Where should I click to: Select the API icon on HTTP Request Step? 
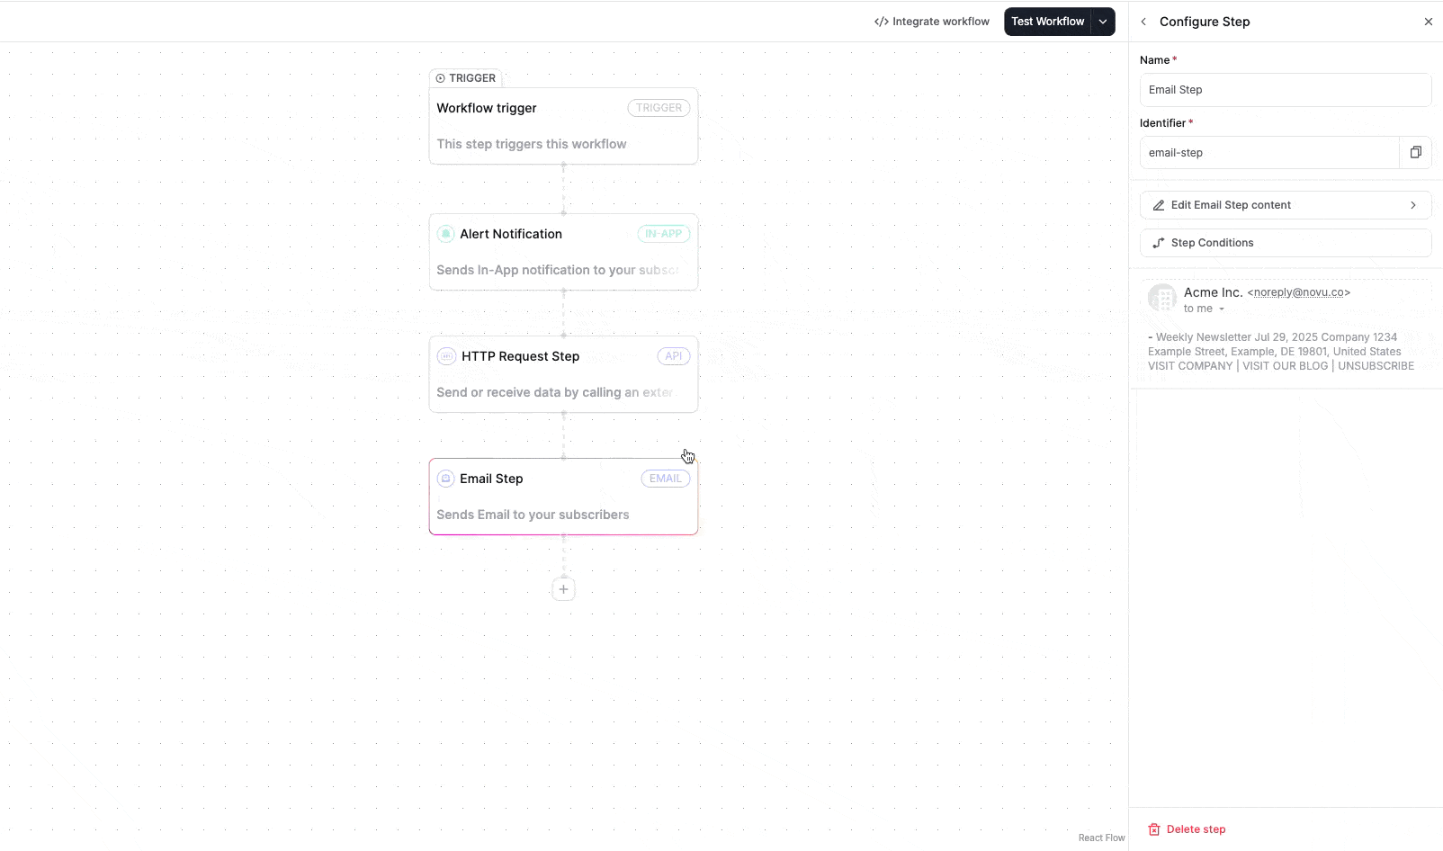(445, 355)
